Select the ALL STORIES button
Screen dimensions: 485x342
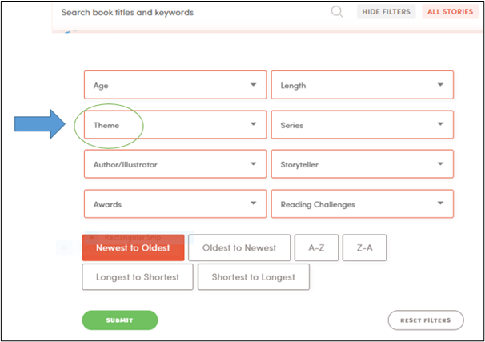click(x=451, y=12)
